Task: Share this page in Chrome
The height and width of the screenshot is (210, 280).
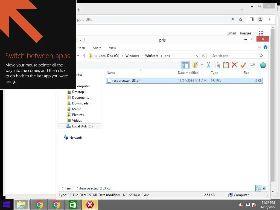Action: coord(232,19)
